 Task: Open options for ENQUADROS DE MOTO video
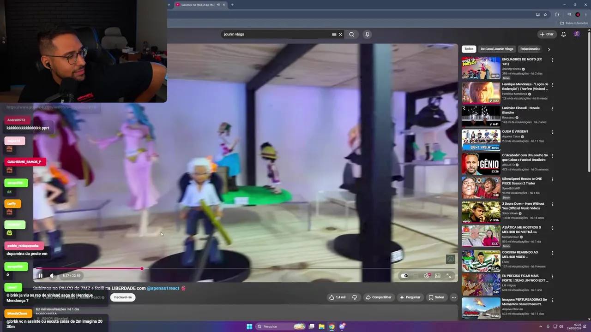tap(552, 60)
